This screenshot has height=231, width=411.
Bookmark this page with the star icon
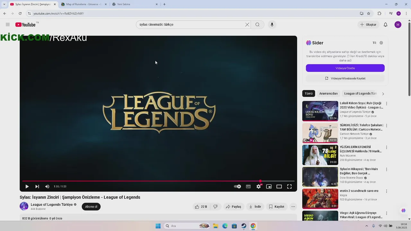click(369, 13)
